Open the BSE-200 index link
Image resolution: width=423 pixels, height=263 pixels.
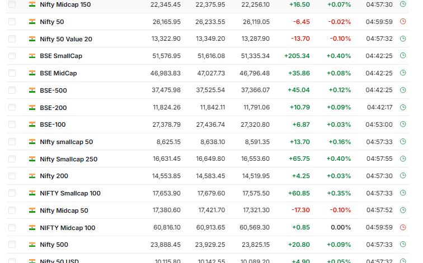(x=53, y=108)
